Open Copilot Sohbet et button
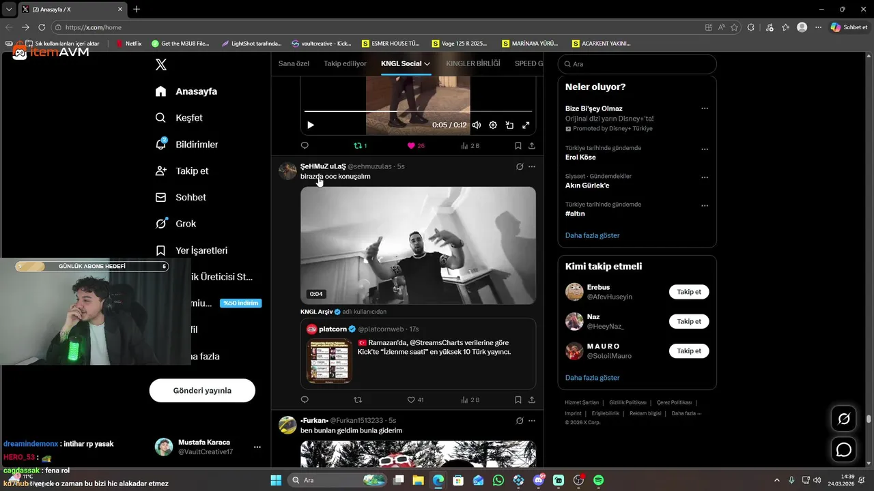The width and height of the screenshot is (874, 491). 849,27
